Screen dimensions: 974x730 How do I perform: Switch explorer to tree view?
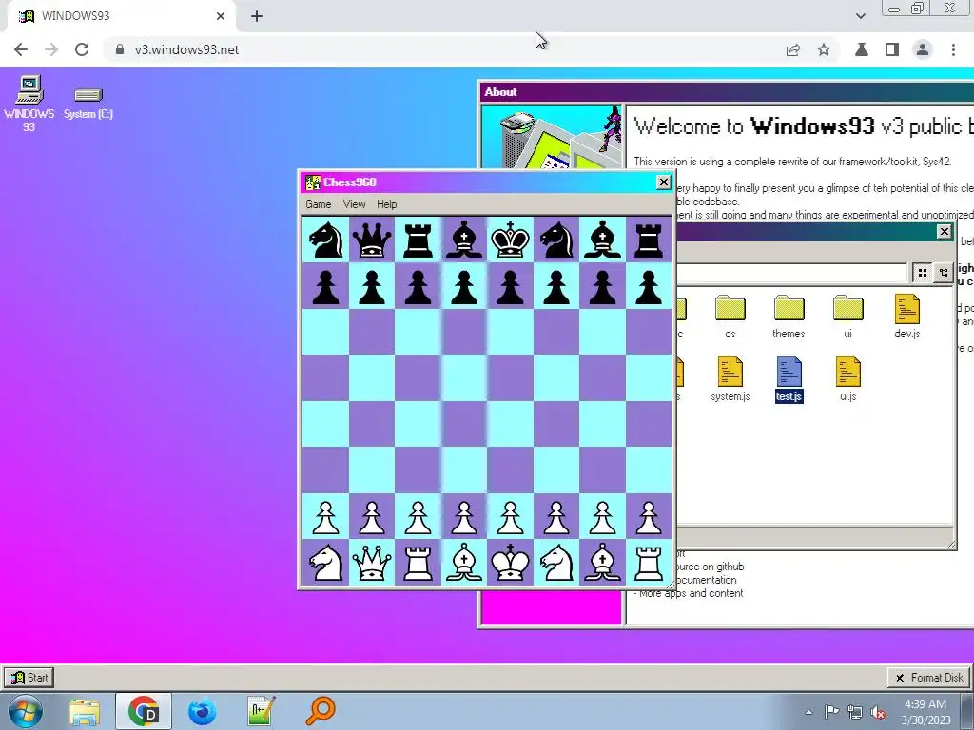pos(943,273)
